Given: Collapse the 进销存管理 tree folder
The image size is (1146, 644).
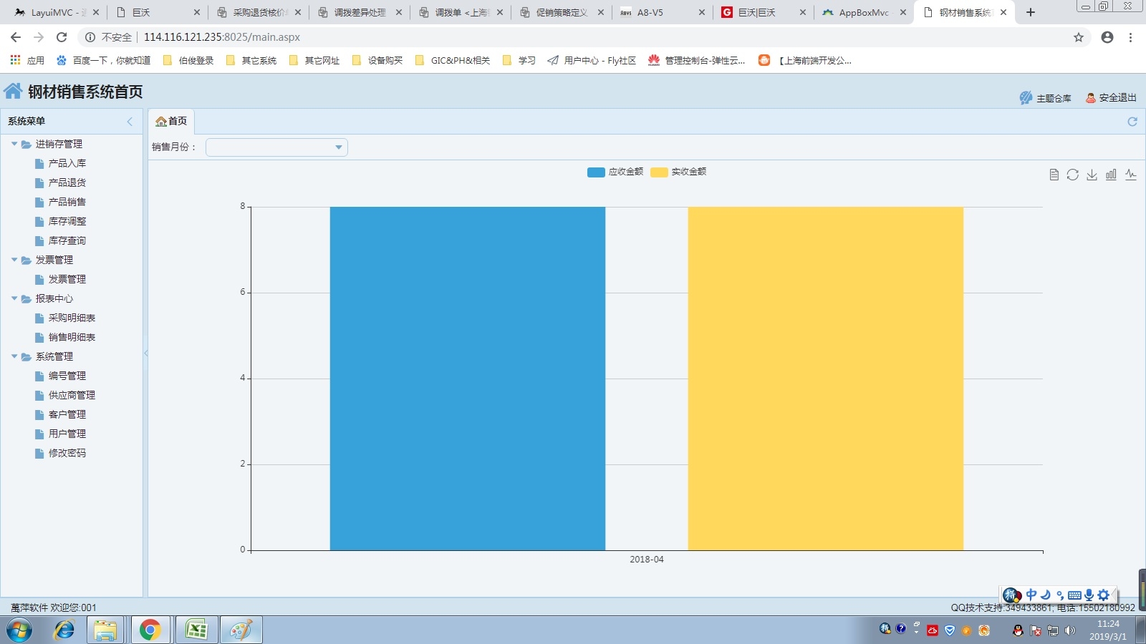Looking at the screenshot, I should [14, 144].
